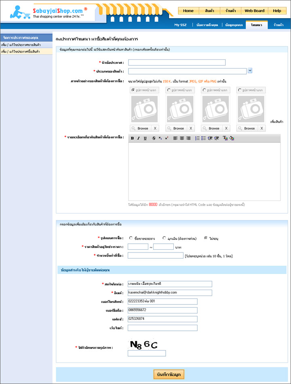Switch to the personal info tab

click(234, 25)
